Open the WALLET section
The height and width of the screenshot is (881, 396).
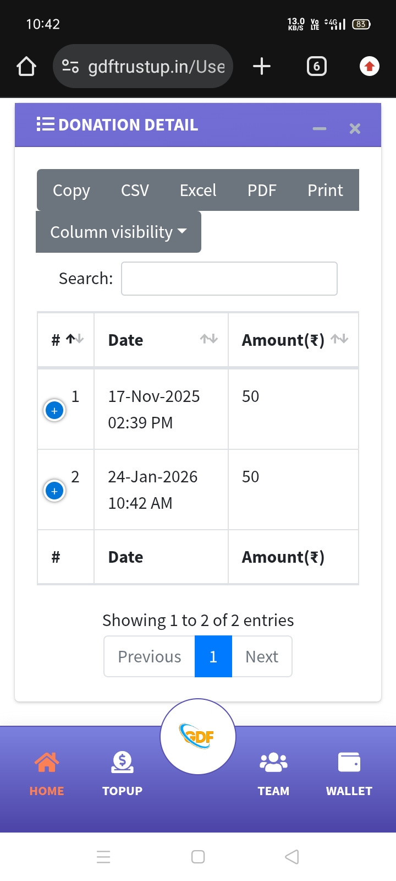pos(349,774)
